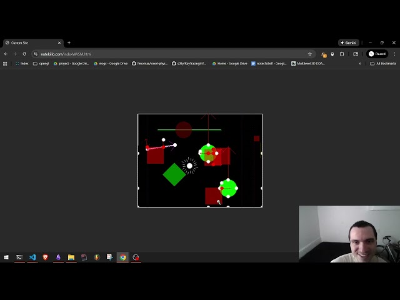This screenshot has height=300, width=400.
Task: Click the white glowing light source
Action: point(189,166)
